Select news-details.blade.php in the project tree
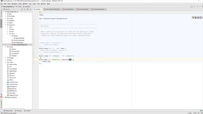 click(19, 45)
